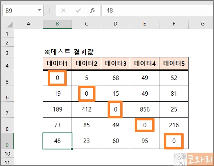Click the cell containing 856
This screenshot has height=166, width=214.
pos(144,109)
